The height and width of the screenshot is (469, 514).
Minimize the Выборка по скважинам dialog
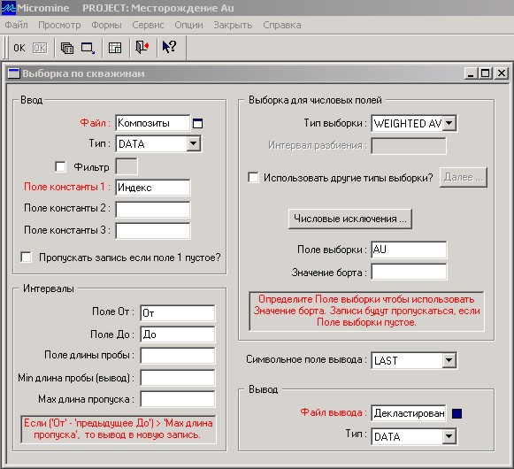point(471,73)
